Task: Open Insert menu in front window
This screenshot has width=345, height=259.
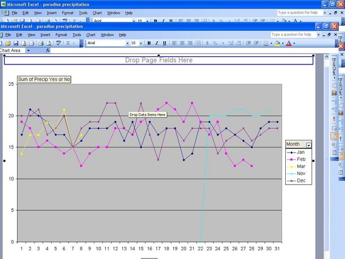Action: 45,35
